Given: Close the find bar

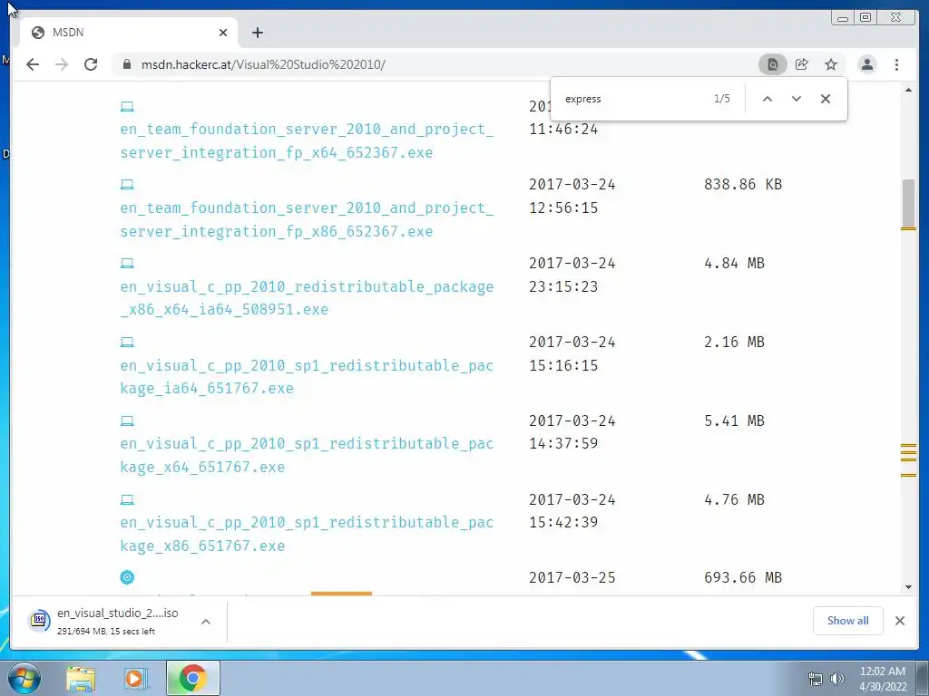Looking at the screenshot, I should 826,99.
